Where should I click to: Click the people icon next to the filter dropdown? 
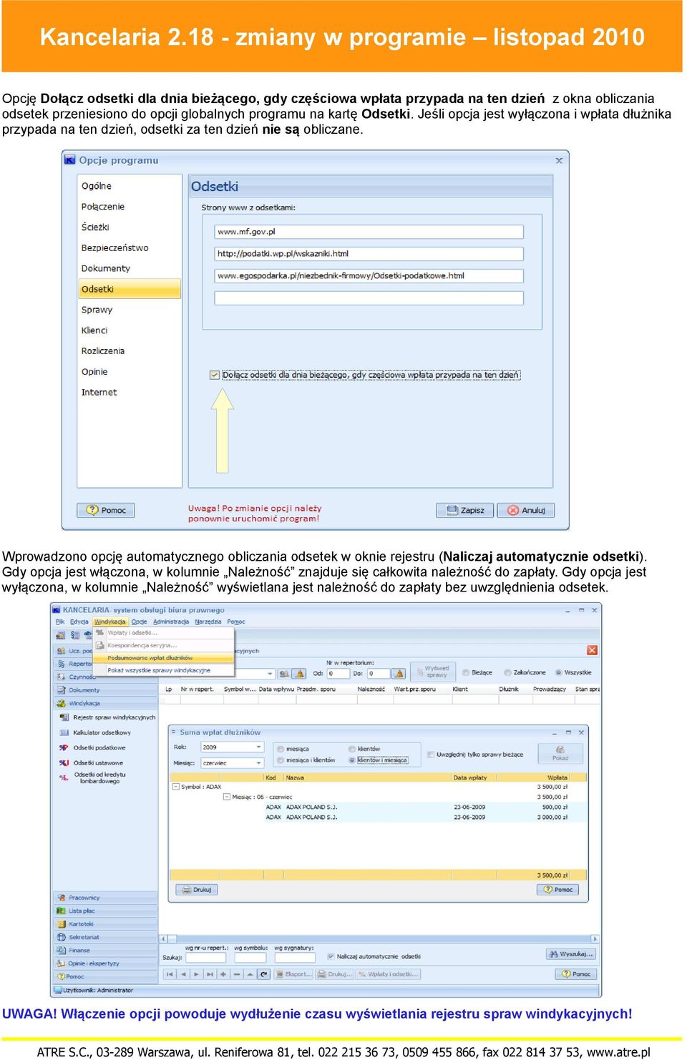click(284, 673)
